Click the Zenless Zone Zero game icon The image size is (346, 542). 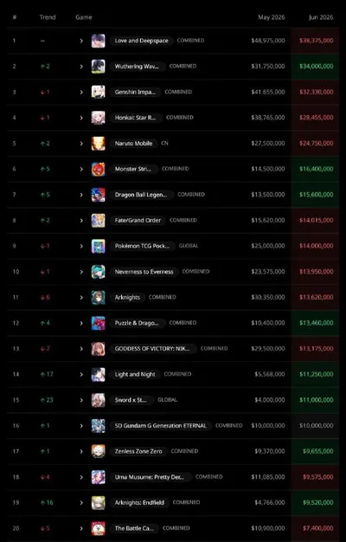[x=99, y=451]
